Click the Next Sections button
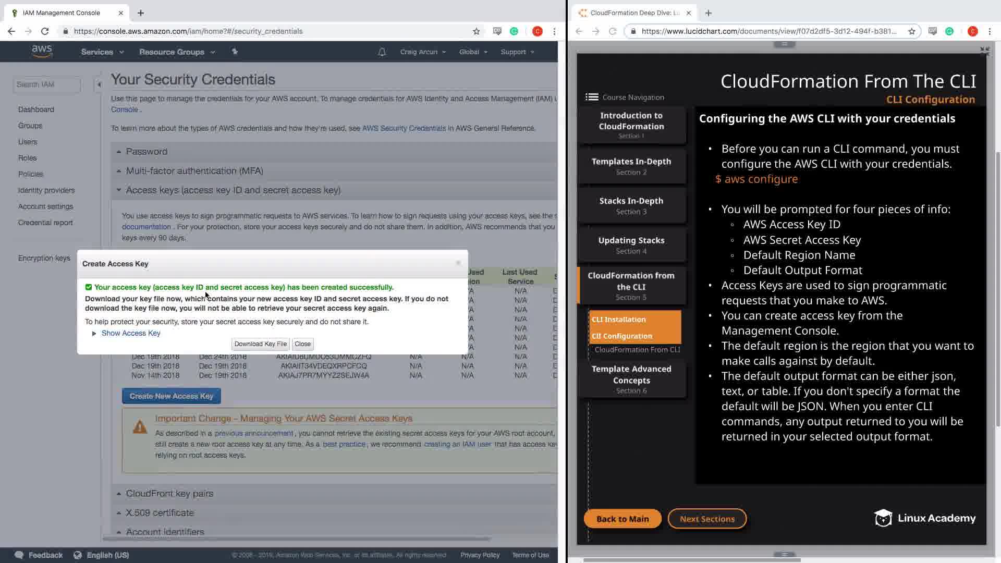Viewport: 1001px width, 563px height. tap(707, 519)
